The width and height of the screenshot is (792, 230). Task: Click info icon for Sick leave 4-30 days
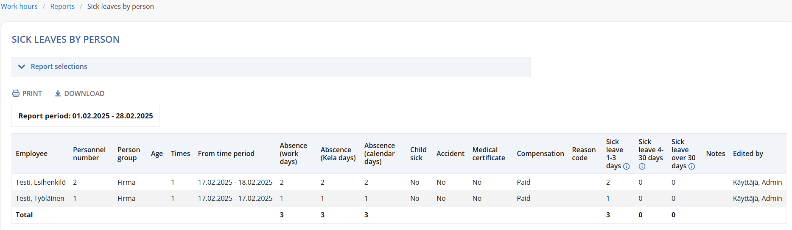(642, 166)
